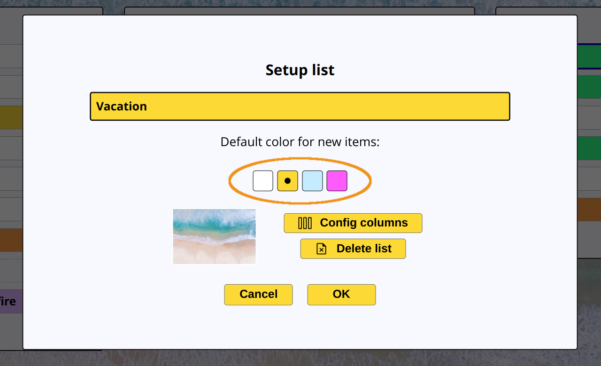This screenshot has height=366, width=601.
Task: Select white as default item color
Action: point(263,181)
